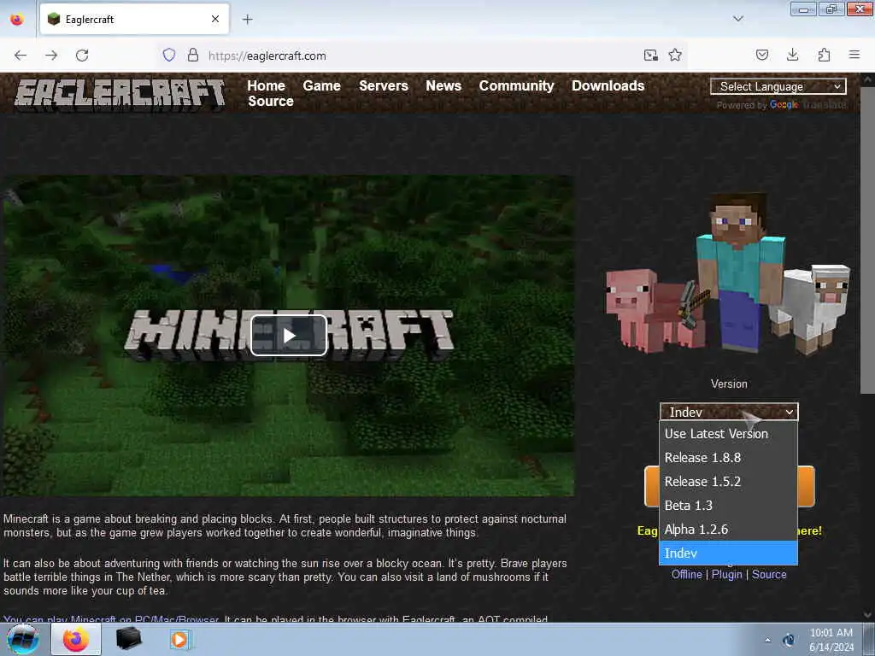This screenshot has height=656, width=875.
Task: Open the Source link below version list
Action: 769,575
